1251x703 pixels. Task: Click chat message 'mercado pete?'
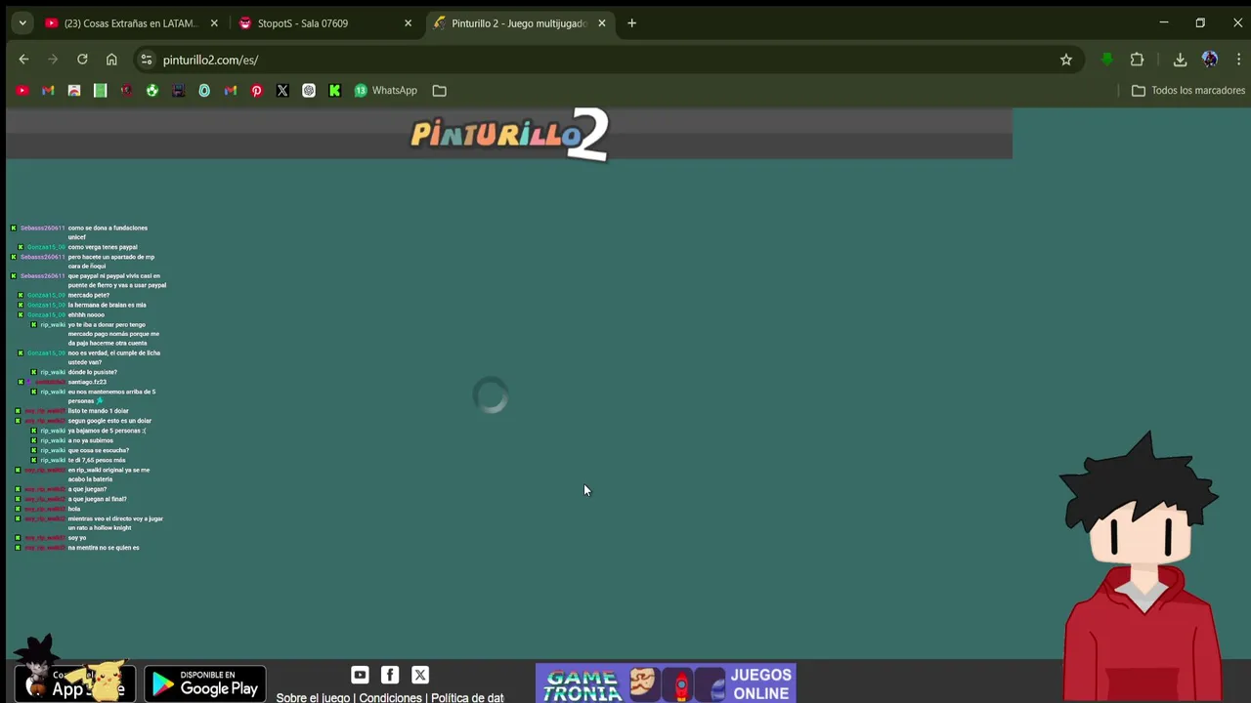click(x=89, y=295)
